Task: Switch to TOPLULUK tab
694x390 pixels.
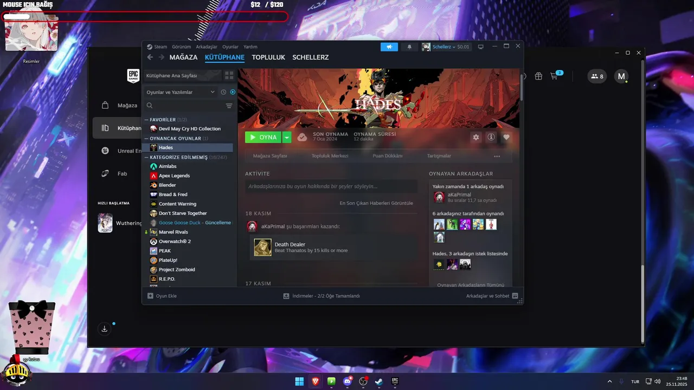Action: tap(268, 57)
